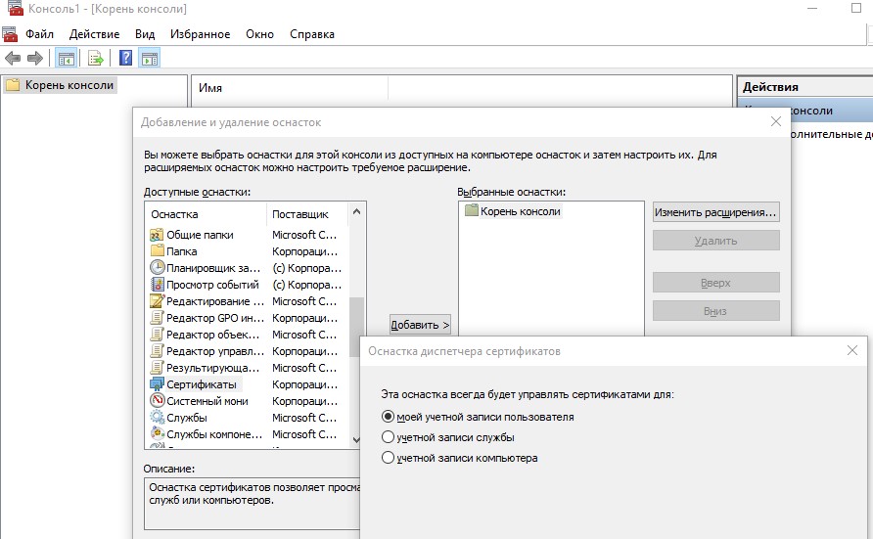The image size is (873, 539).
Task: Click the Back arrow toolbar icon
Action: (13, 59)
